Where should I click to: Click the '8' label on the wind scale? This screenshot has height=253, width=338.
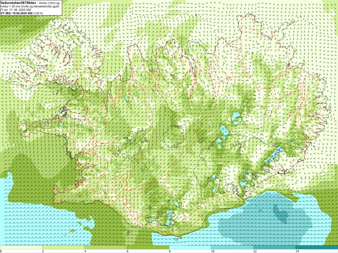(170, 251)
